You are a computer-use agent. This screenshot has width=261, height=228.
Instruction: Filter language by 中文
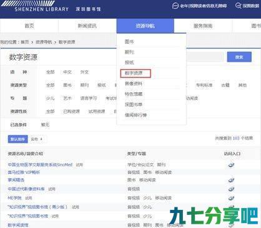click(x=67, y=72)
